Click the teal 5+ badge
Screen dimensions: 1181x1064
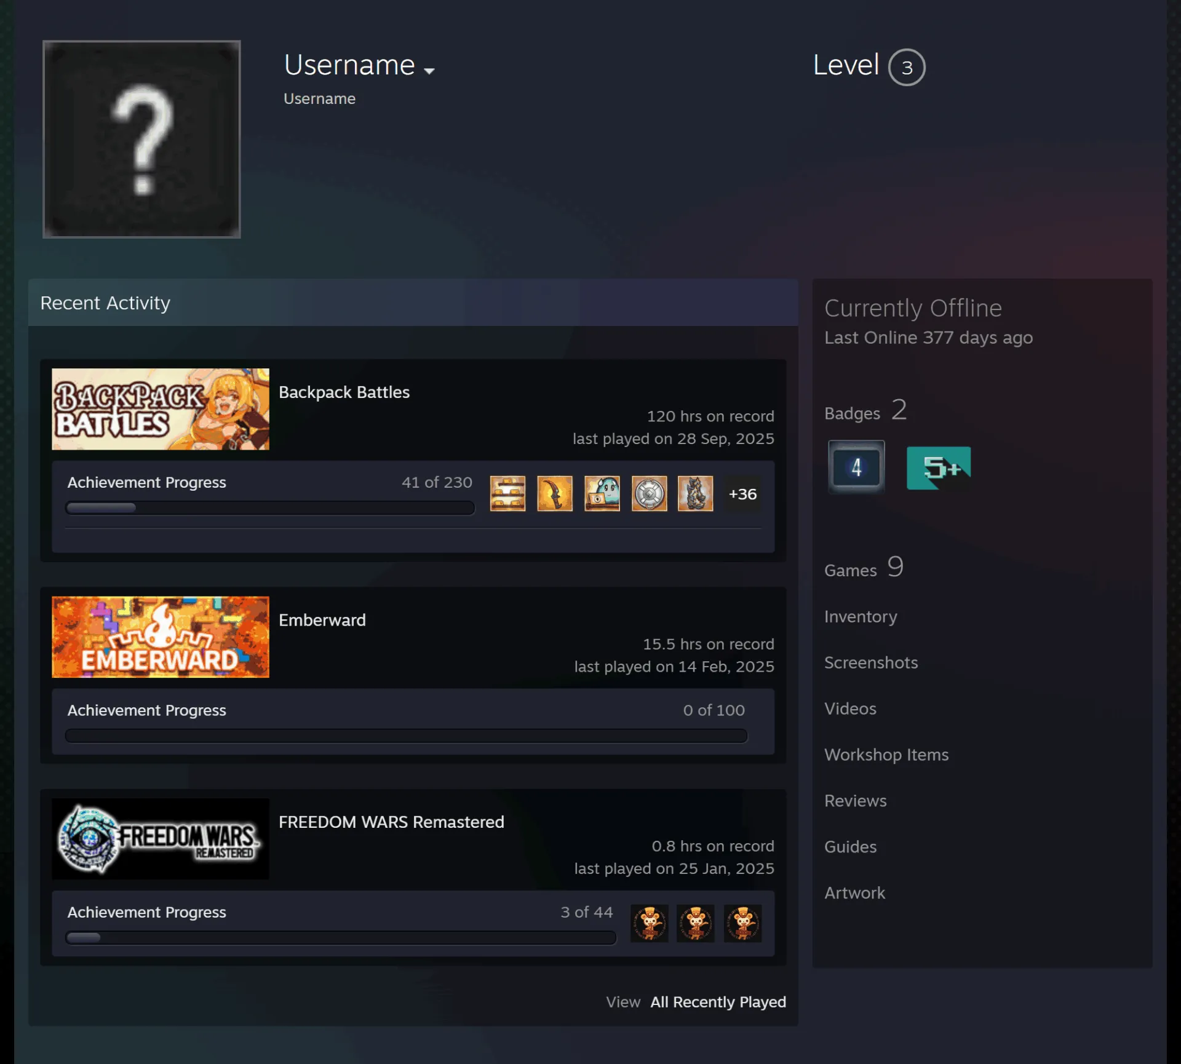939,468
